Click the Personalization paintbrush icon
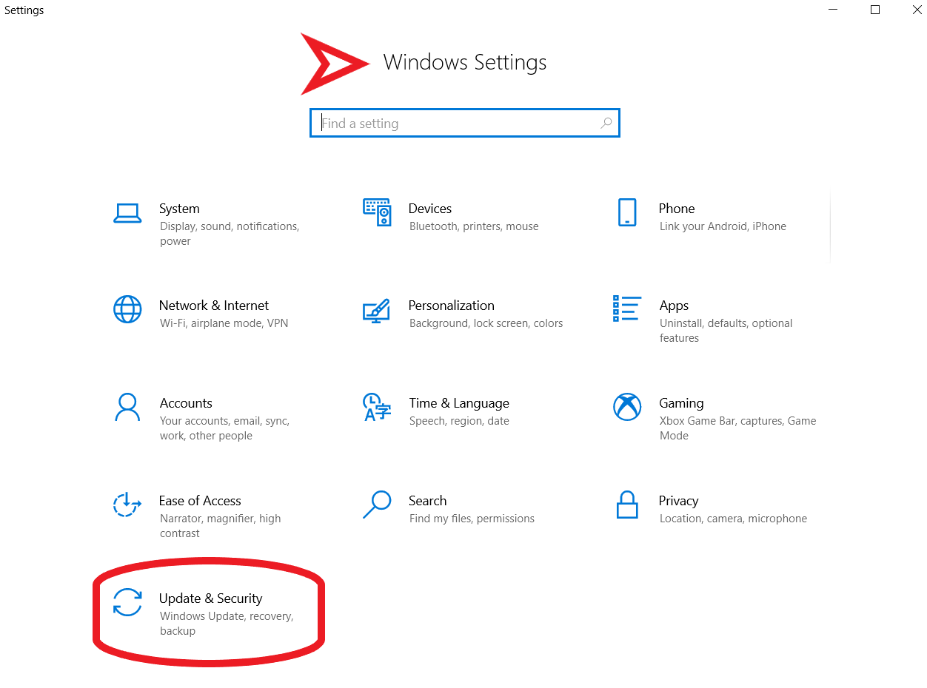927x688 pixels. click(x=377, y=310)
